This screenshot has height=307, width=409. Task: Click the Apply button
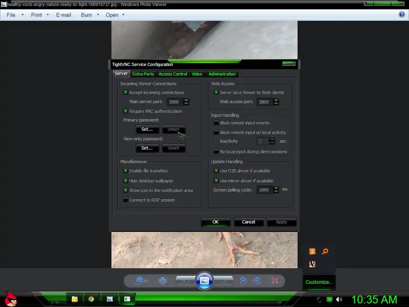tap(282, 222)
